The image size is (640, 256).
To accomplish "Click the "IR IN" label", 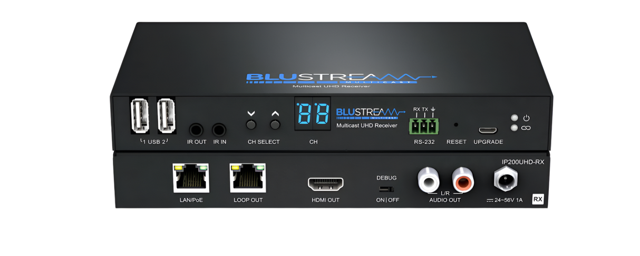I will point(220,142).
